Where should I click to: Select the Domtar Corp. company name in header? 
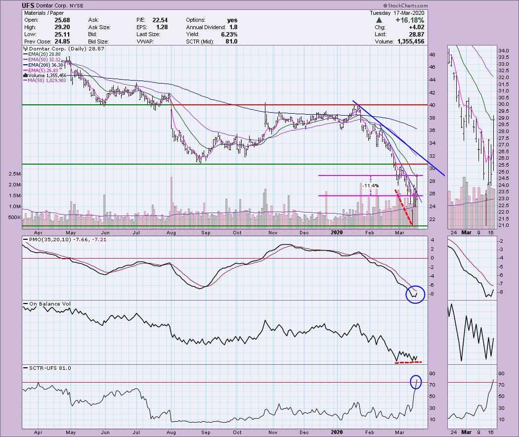[x=51, y=5]
